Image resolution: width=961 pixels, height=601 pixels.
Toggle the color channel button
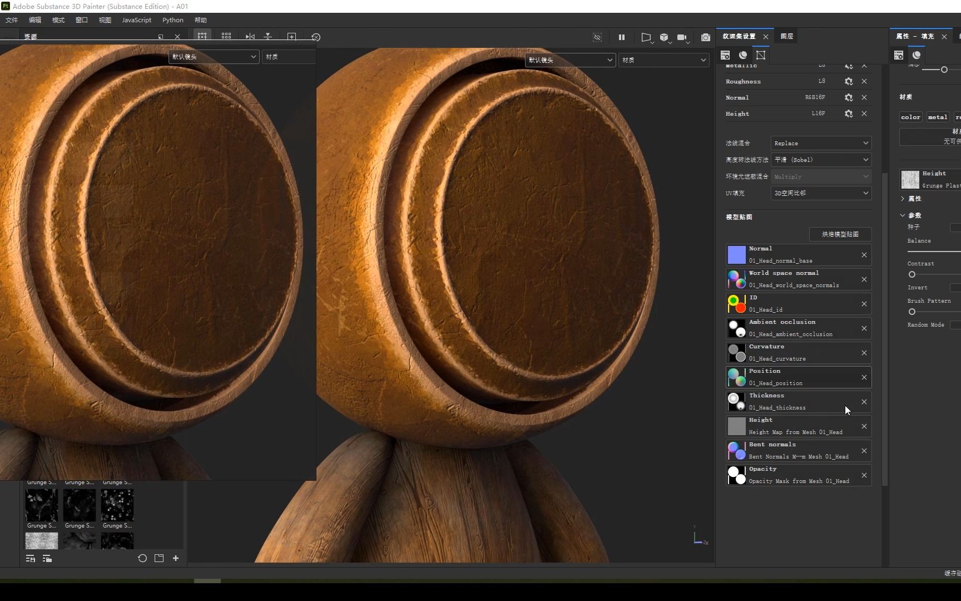click(910, 117)
